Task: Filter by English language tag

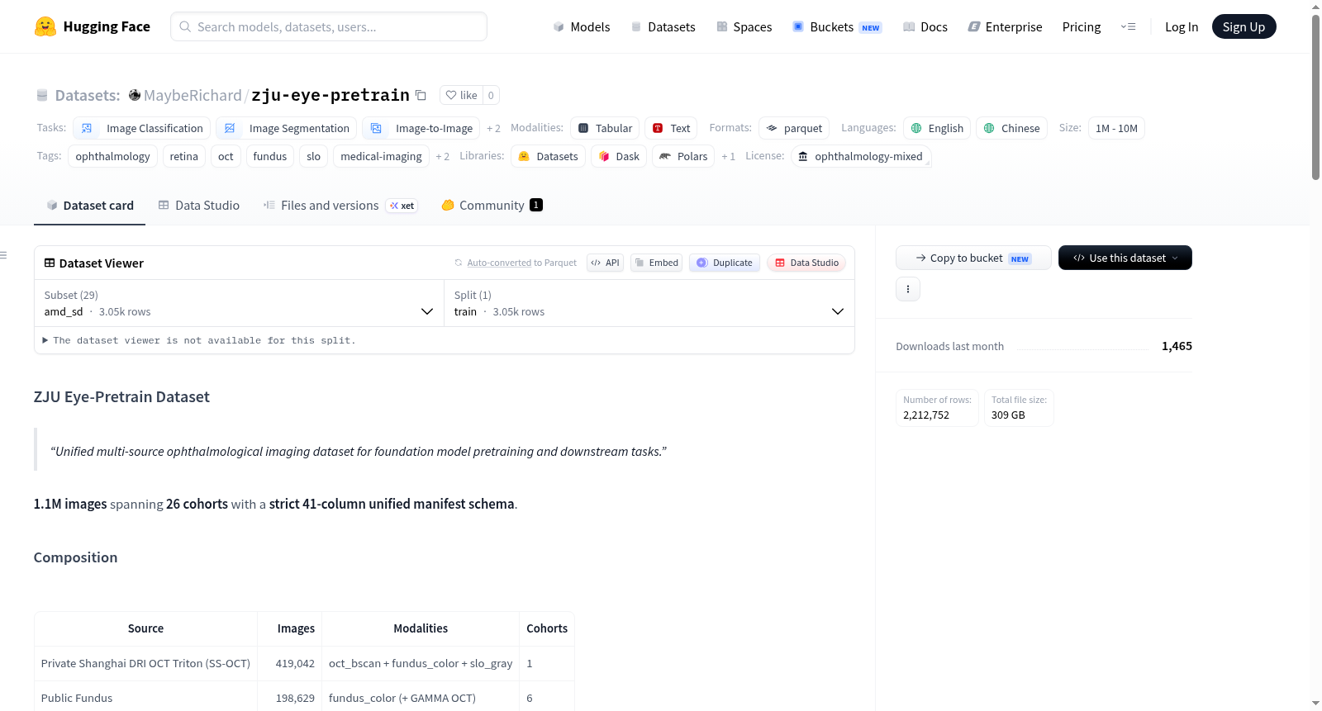Action: click(x=937, y=128)
